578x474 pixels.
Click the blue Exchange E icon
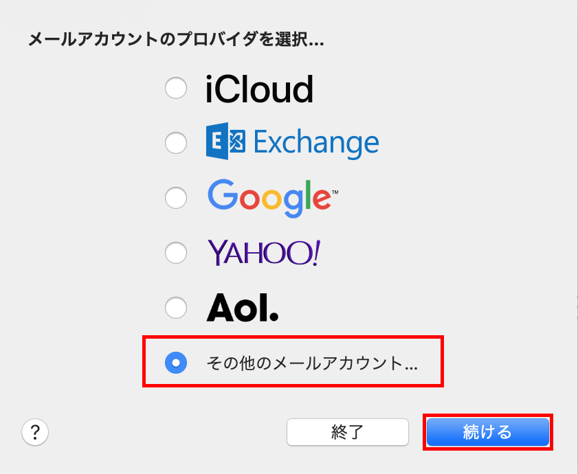[x=225, y=141]
